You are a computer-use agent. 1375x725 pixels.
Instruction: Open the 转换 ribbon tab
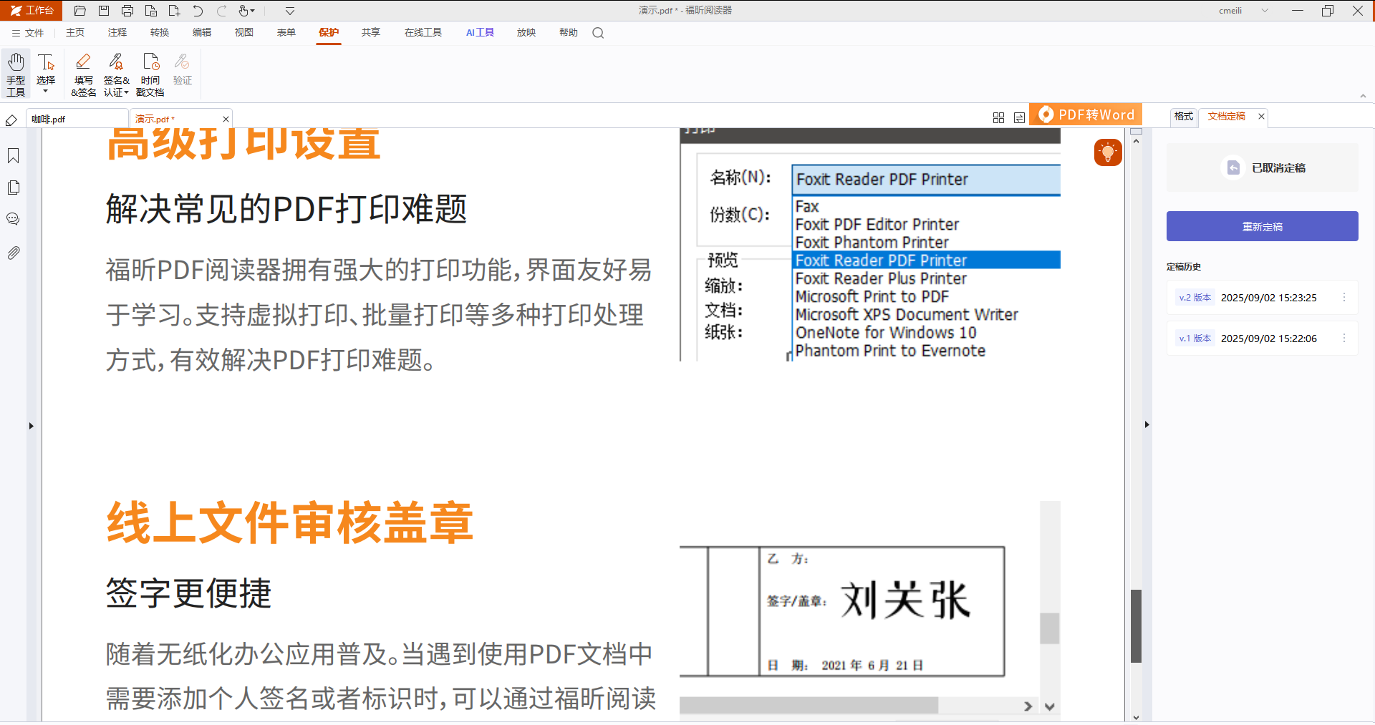160,33
